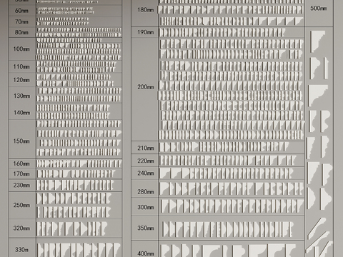Click first profile in 280mm row
Screen dimensions: 343x257
pyautogui.click(x=164, y=188)
